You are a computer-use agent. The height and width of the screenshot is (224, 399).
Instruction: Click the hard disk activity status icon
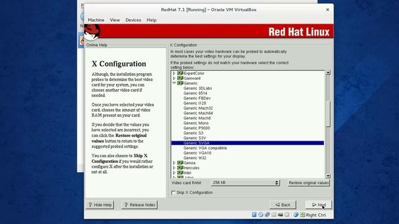pos(254,215)
